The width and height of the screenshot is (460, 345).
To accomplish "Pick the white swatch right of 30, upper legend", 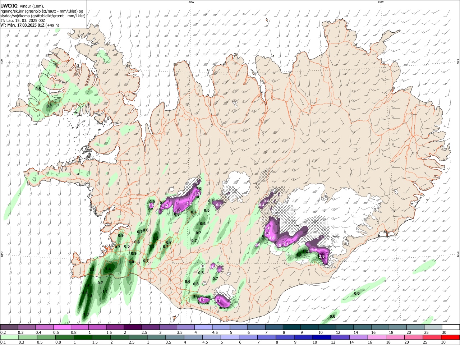I will tap(451, 327).
